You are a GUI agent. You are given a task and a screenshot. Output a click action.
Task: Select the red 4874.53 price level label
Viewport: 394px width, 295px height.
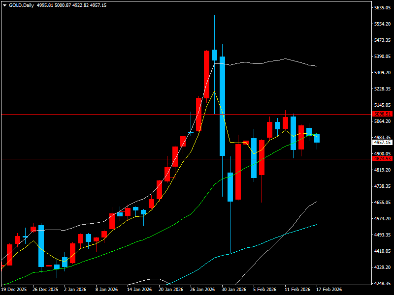(383, 158)
